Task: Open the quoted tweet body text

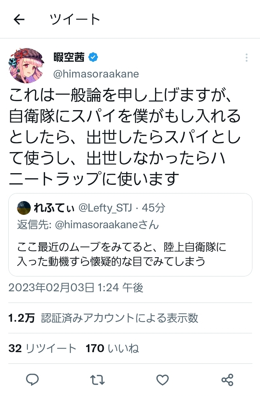Action: pyautogui.click(x=122, y=254)
